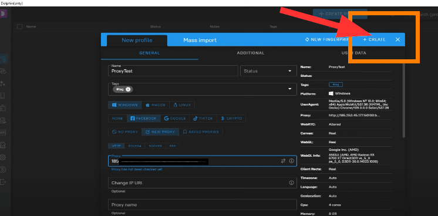Set the proxy type to SOCKS4

click(134, 146)
